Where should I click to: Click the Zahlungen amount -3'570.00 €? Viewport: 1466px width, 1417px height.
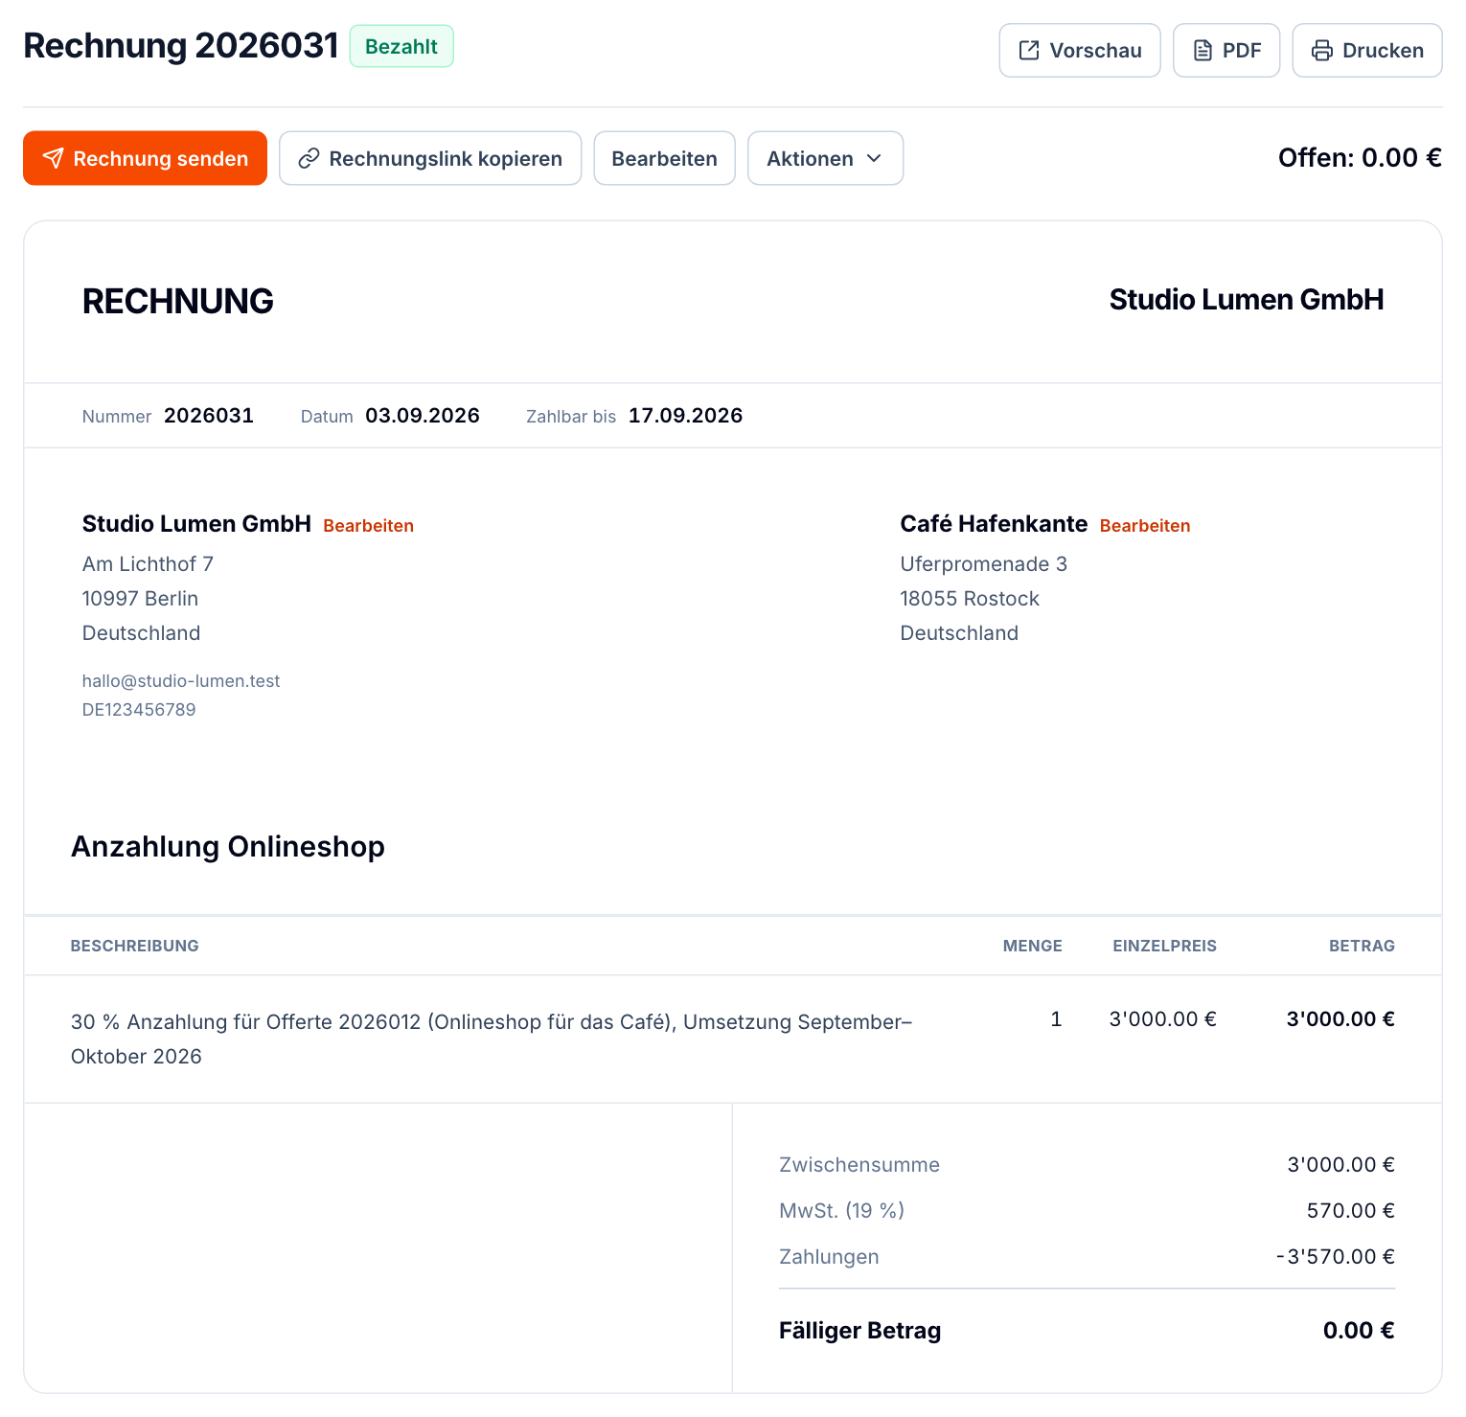(x=1336, y=1257)
